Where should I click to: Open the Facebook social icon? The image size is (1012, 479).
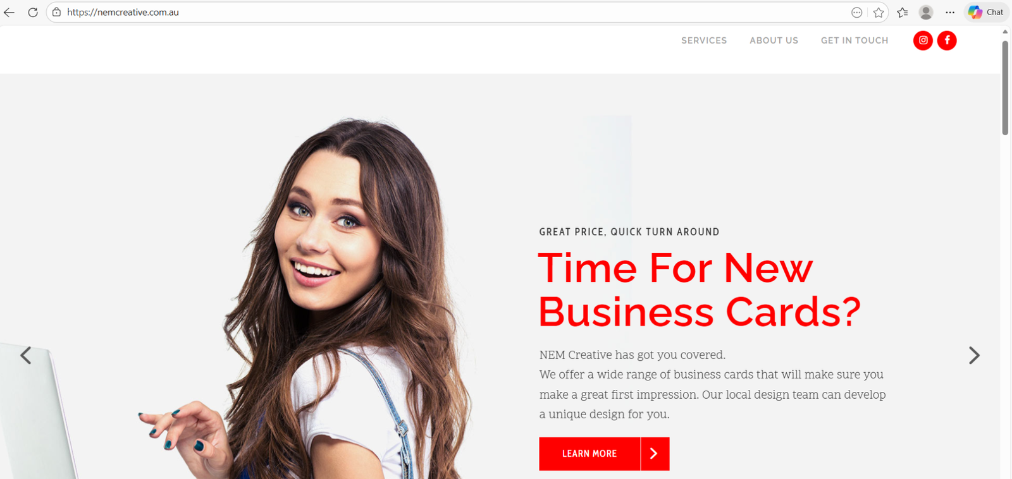coord(947,40)
